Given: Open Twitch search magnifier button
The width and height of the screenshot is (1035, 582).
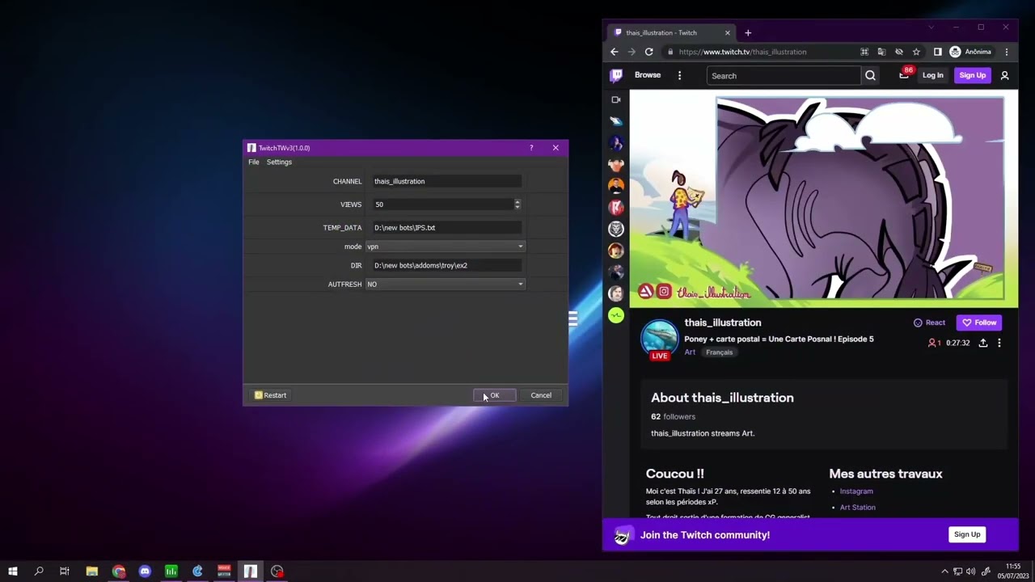Looking at the screenshot, I should (870, 75).
